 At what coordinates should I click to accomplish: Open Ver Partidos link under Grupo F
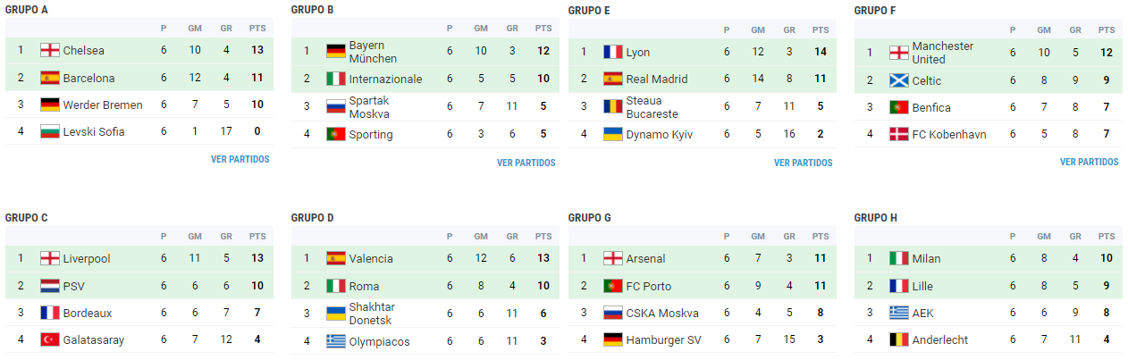tap(1089, 162)
